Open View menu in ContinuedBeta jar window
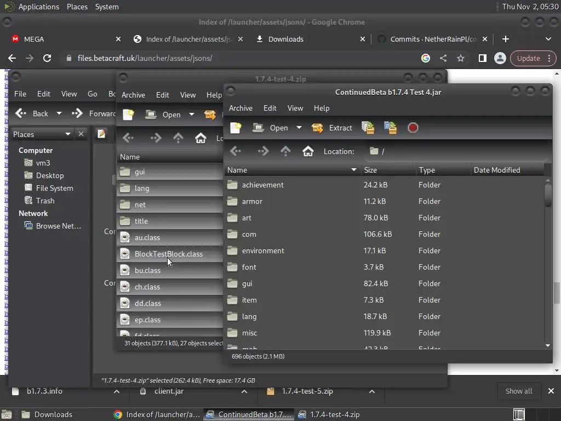This screenshot has width=561, height=421. tap(295, 108)
